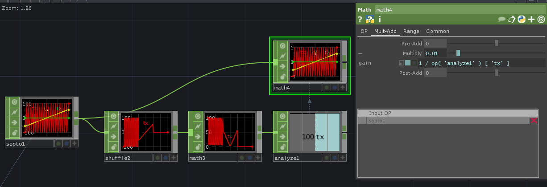
Task: Switch to the Range tab
Action: click(x=411, y=31)
